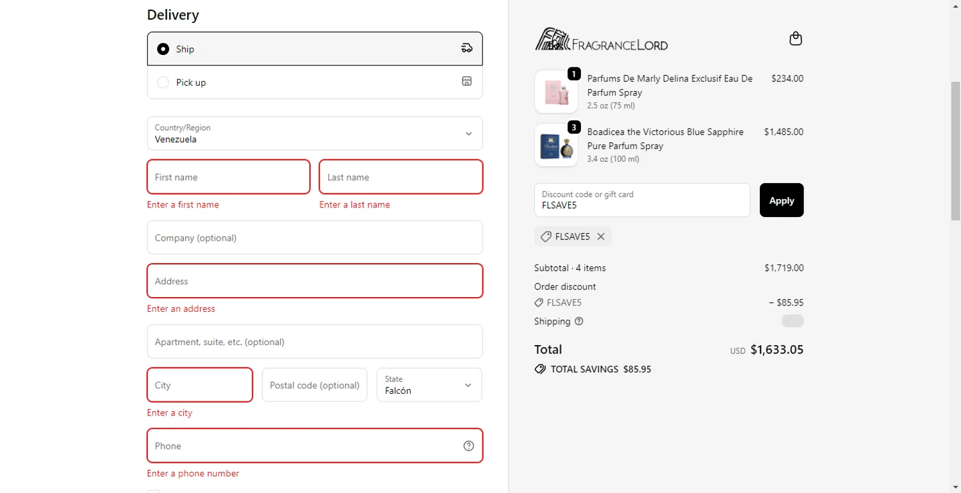Click the Total Savings tag icon
The height and width of the screenshot is (493, 961).
click(540, 369)
